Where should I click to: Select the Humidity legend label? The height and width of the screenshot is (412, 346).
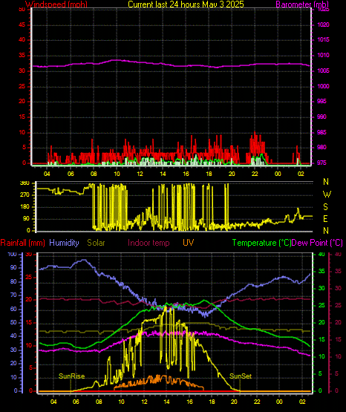64,243
